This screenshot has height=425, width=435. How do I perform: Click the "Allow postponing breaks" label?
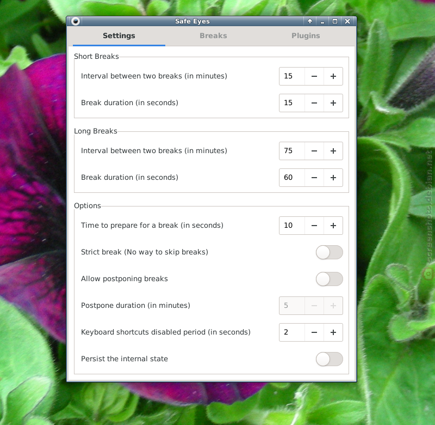125,279
